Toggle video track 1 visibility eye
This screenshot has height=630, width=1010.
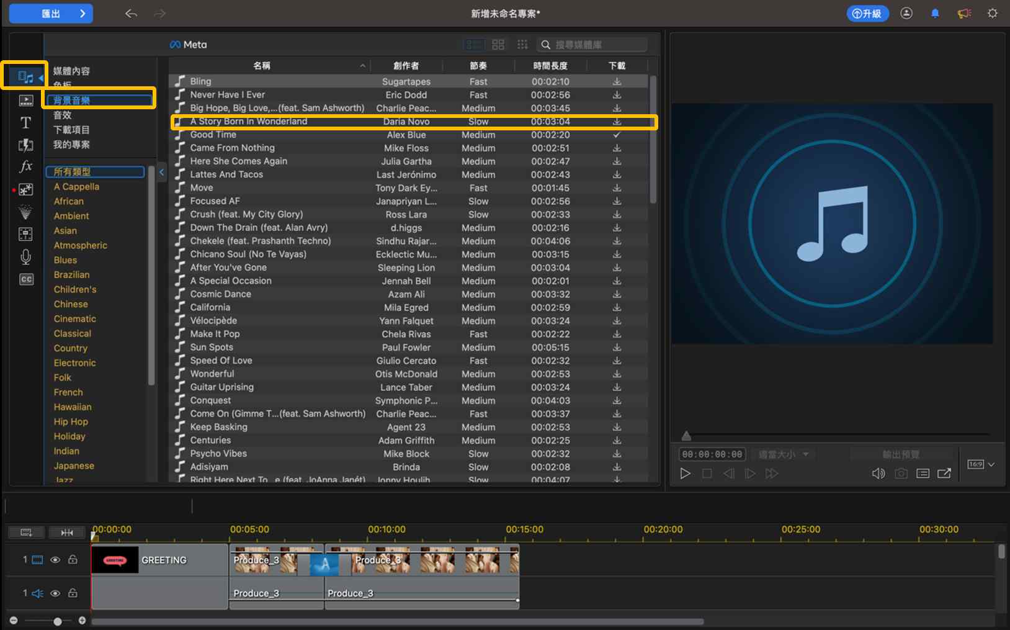55,560
